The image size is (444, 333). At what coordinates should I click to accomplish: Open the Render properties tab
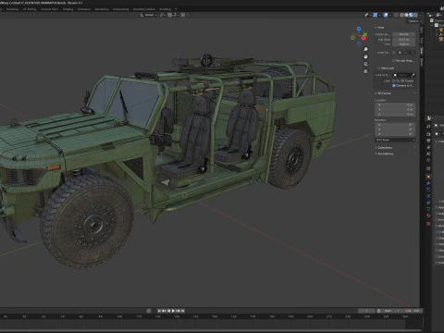428,134
